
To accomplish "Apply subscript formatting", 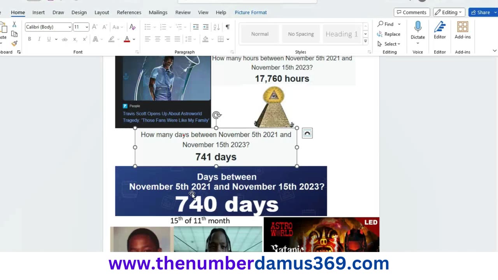I will (x=75, y=39).
